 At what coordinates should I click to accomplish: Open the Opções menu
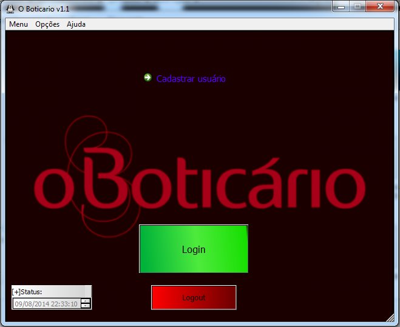pos(47,24)
